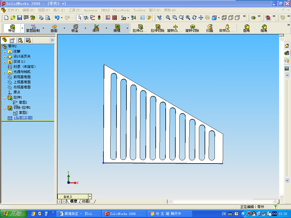Click the 草图绘制 sketch button

tap(34, 28)
